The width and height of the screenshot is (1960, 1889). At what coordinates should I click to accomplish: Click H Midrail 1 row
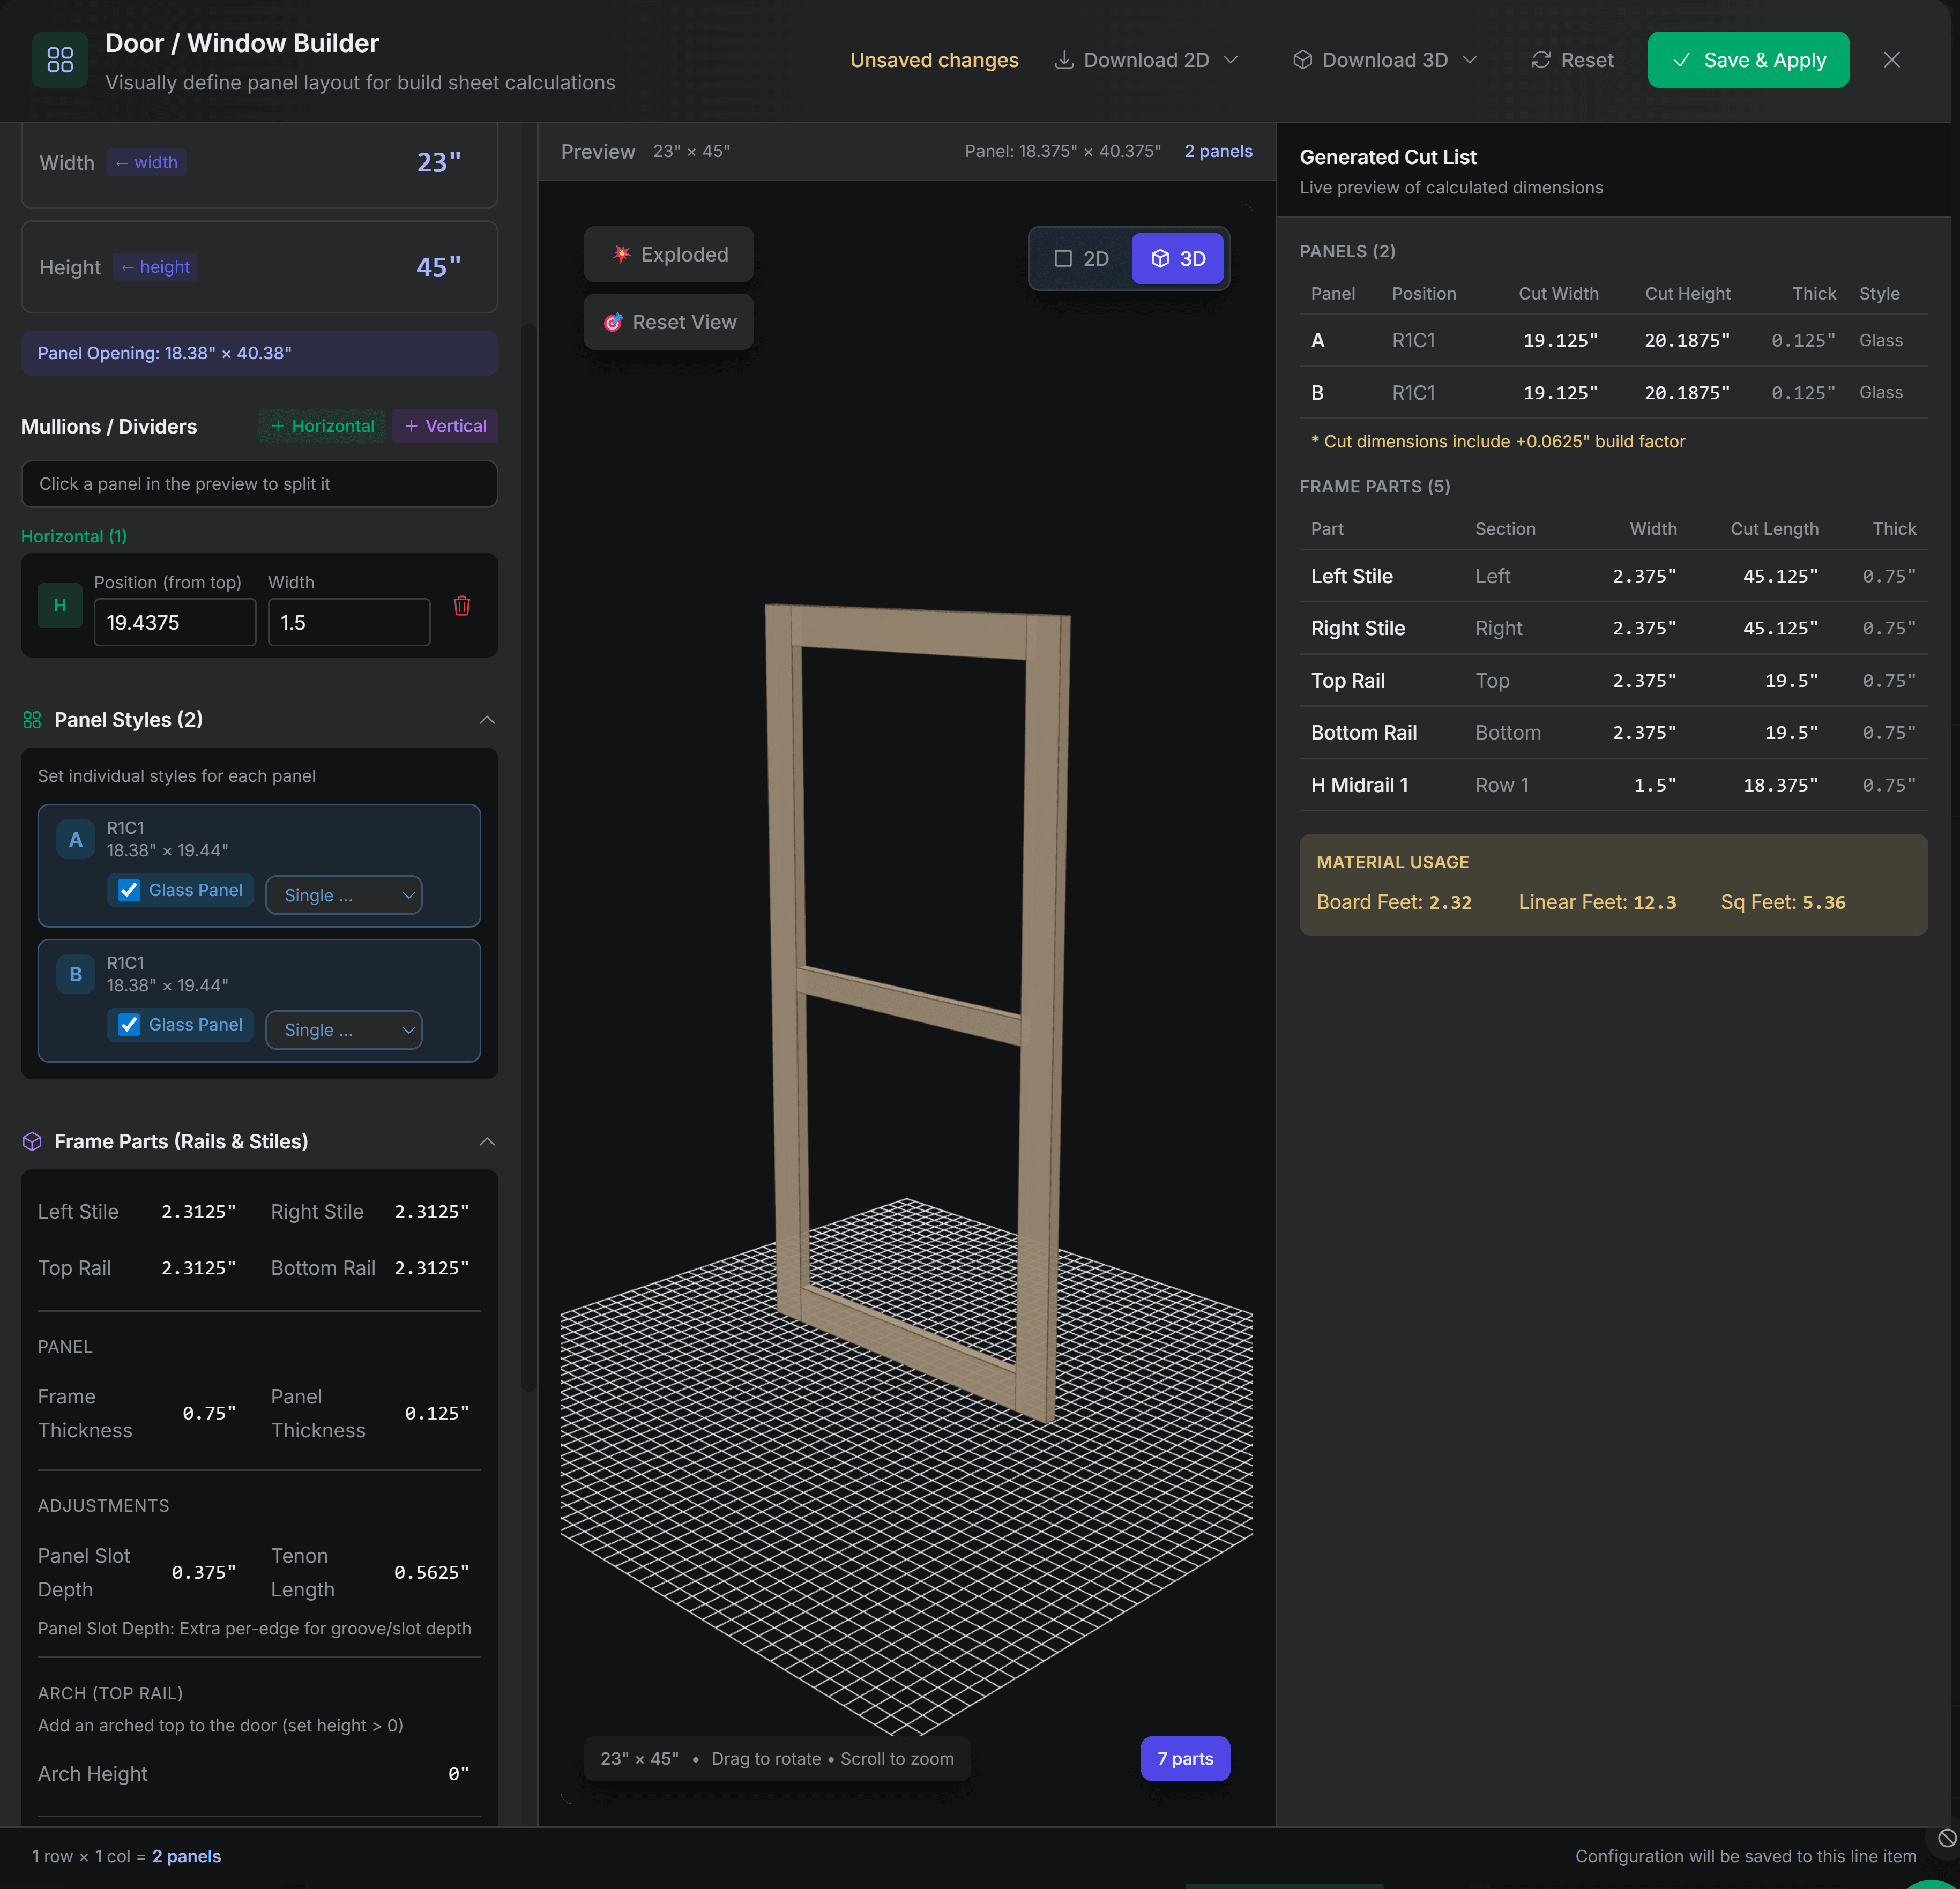1613,785
